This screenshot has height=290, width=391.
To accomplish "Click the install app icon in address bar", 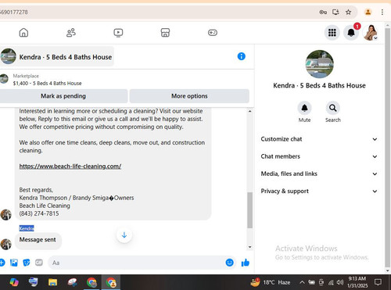I will point(335,12).
